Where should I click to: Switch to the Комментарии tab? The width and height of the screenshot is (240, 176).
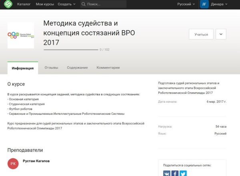pyautogui.click(x=108, y=68)
